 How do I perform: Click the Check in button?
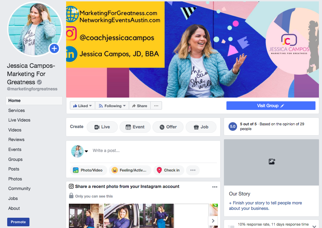tap(169, 170)
